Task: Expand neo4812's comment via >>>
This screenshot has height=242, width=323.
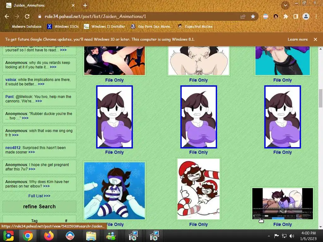Action: [x=32, y=152]
